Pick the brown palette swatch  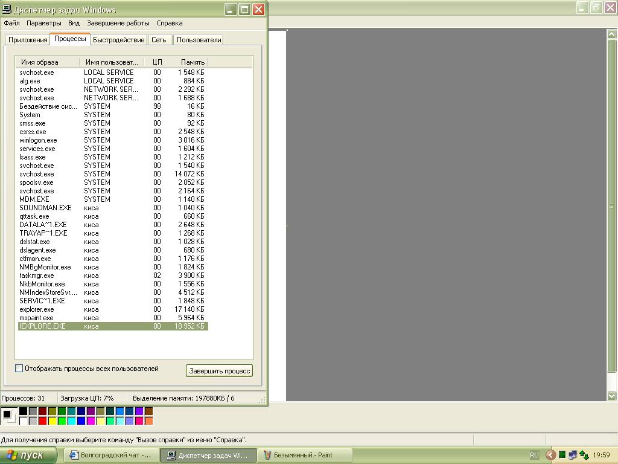pyautogui.click(x=148, y=411)
